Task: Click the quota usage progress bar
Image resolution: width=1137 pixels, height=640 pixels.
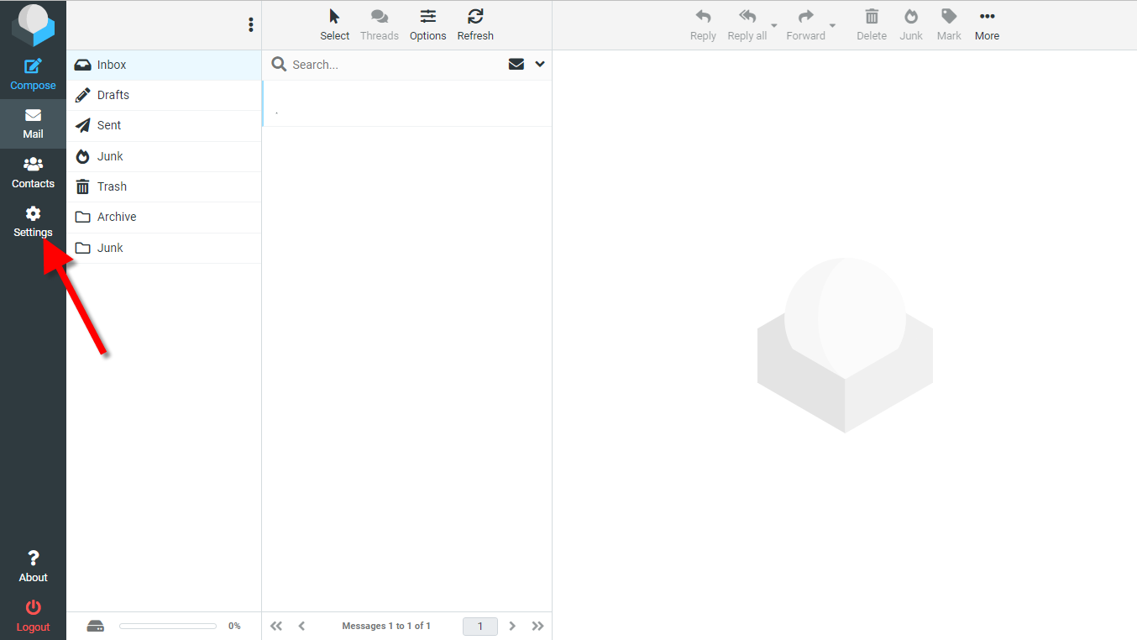Action: pos(168,626)
